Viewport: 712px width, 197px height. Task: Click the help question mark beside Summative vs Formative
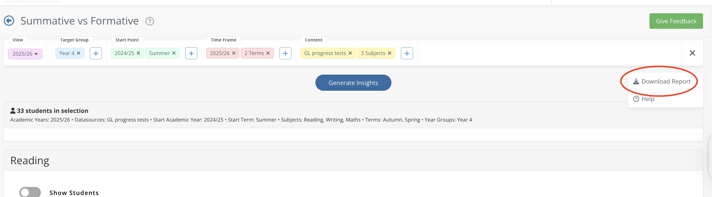coord(149,21)
